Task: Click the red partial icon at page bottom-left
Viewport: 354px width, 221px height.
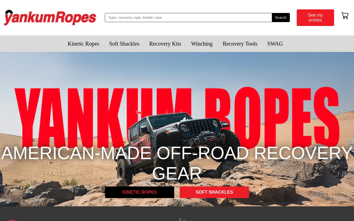Action: (11, 220)
